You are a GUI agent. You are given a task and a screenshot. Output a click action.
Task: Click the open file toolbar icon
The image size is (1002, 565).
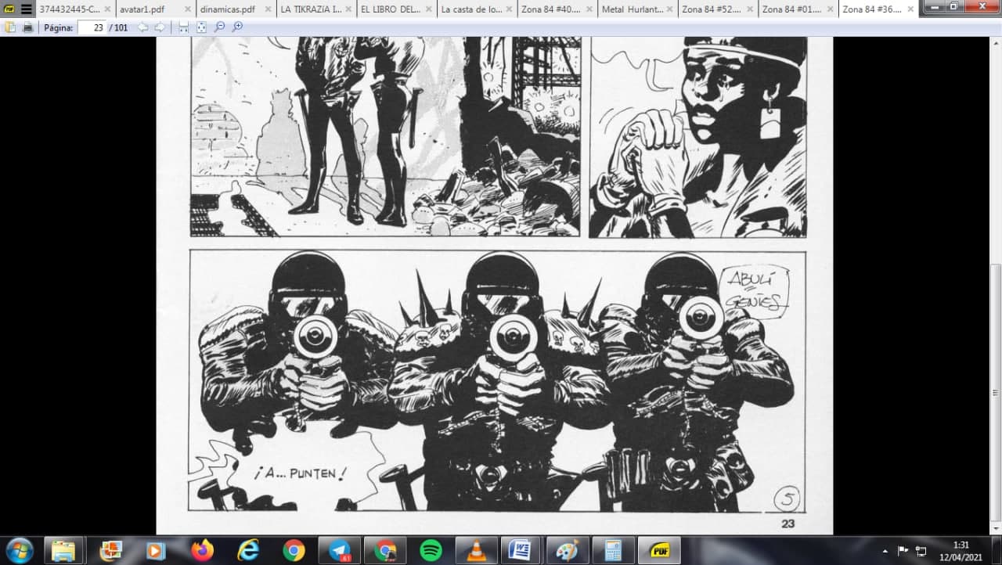click(10, 27)
